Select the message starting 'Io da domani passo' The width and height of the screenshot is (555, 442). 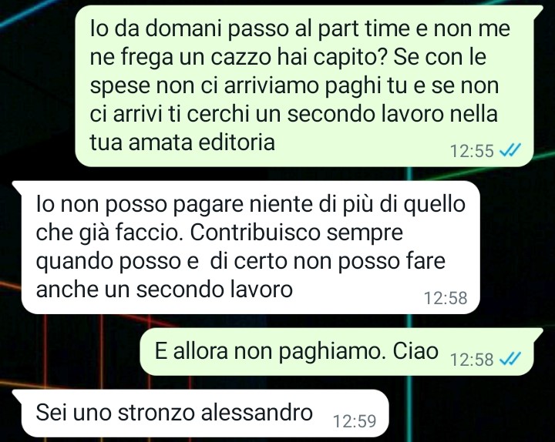pyautogui.click(x=304, y=86)
